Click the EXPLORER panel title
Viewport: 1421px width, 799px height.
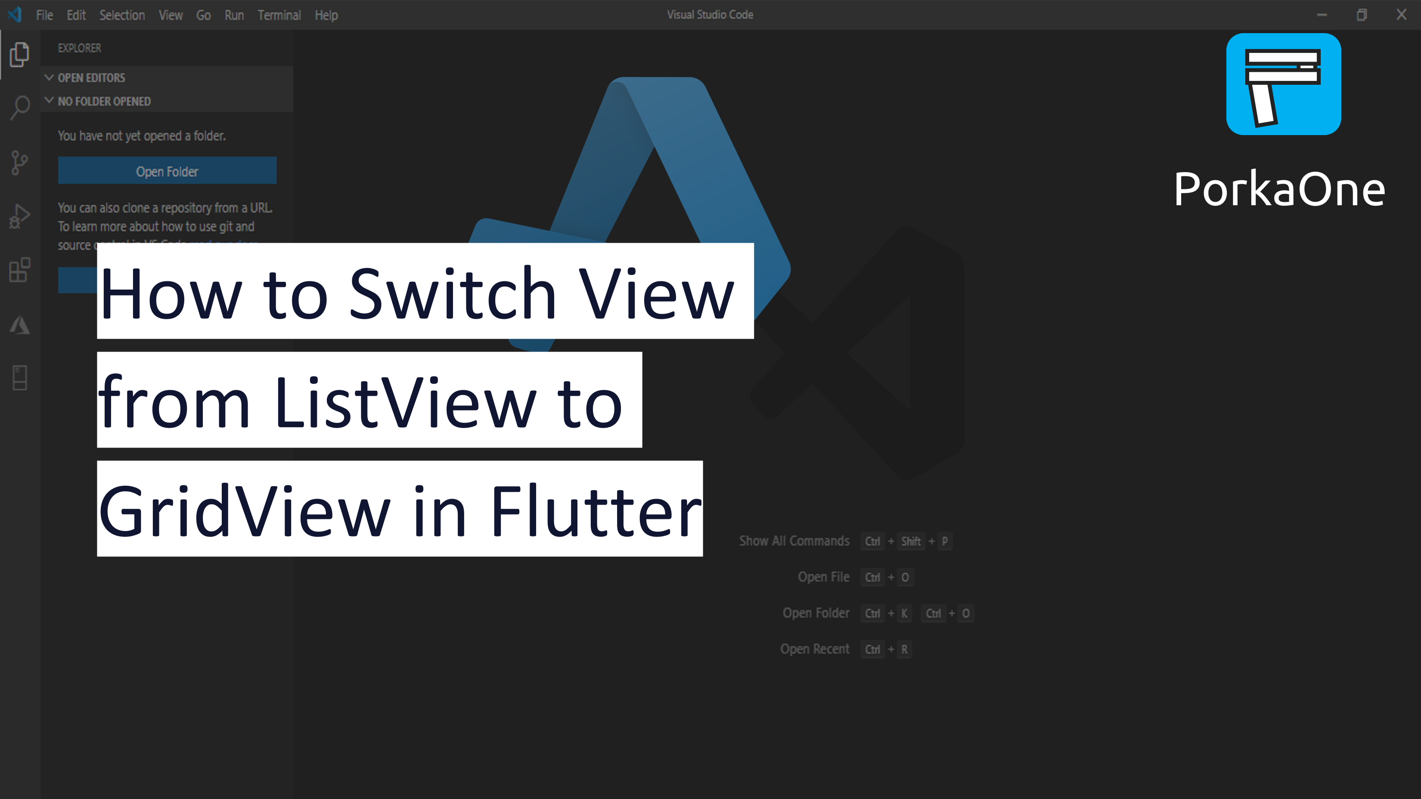pyautogui.click(x=79, y=48)
